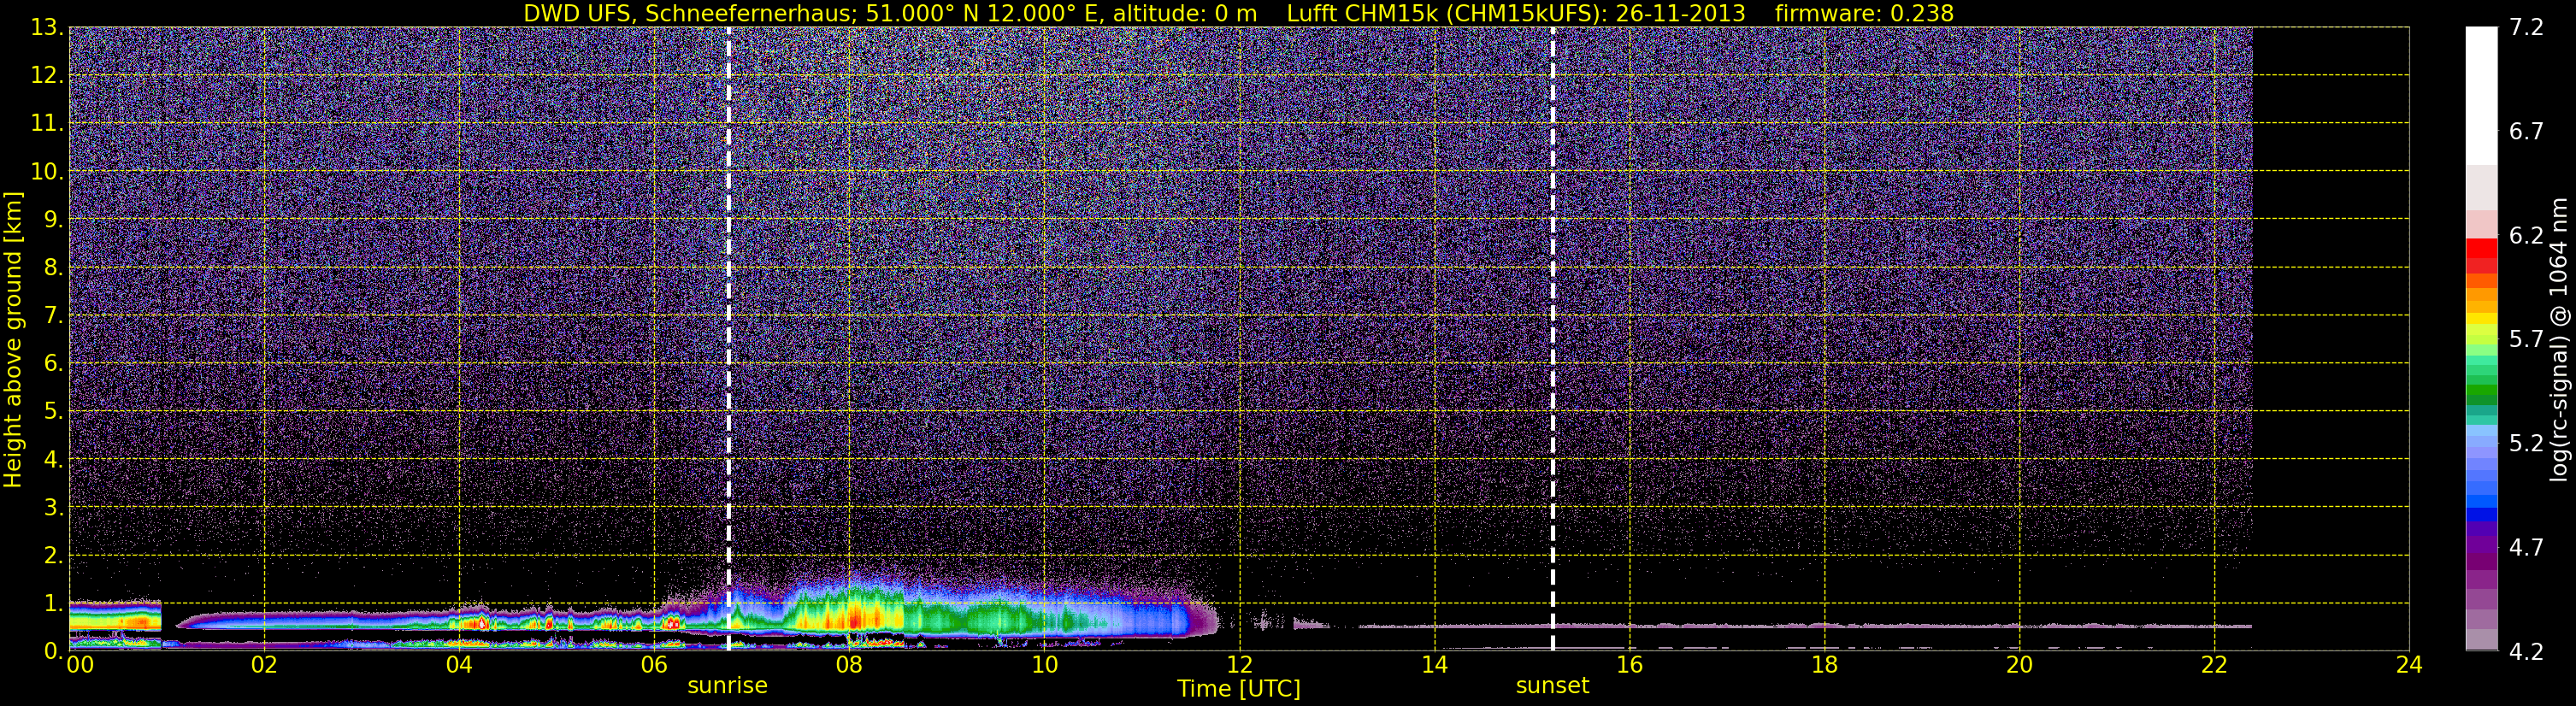
Task: Click the '9.' height axis tick label
Action: 53,220
